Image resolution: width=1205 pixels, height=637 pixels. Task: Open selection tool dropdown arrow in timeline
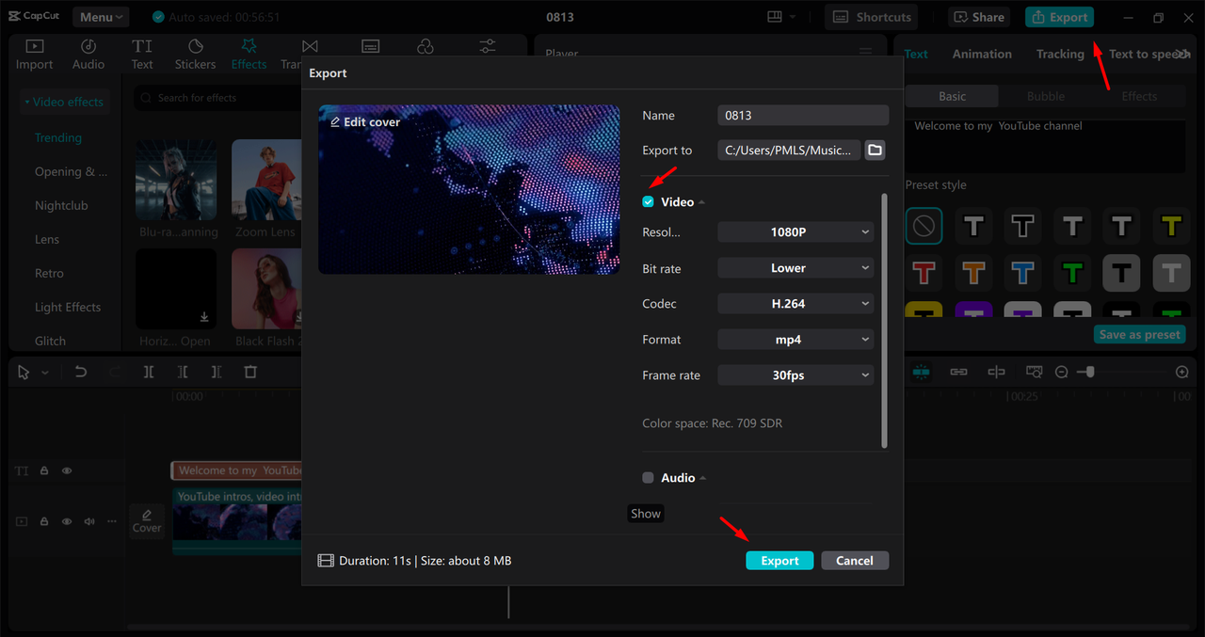[x=44, y=373]
